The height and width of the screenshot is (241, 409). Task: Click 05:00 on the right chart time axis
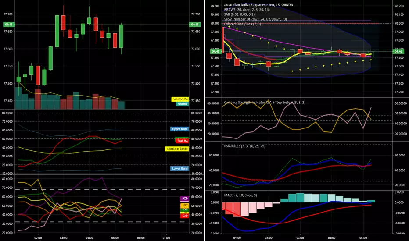click(363, 238)
